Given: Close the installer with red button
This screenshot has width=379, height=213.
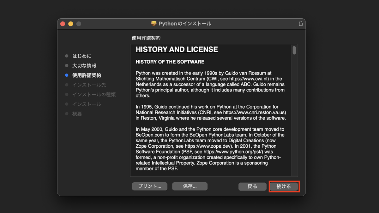Looking at the screenshot, I should coord(63,24).
